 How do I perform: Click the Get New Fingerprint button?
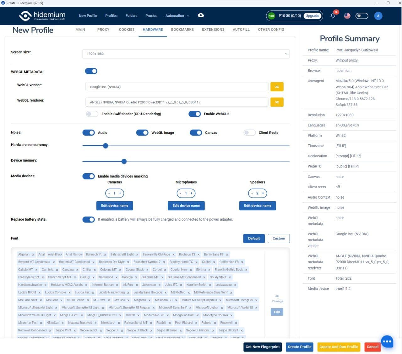262,347
